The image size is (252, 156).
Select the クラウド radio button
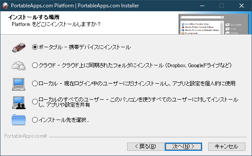pyautogui.click(x=35, y=65)
